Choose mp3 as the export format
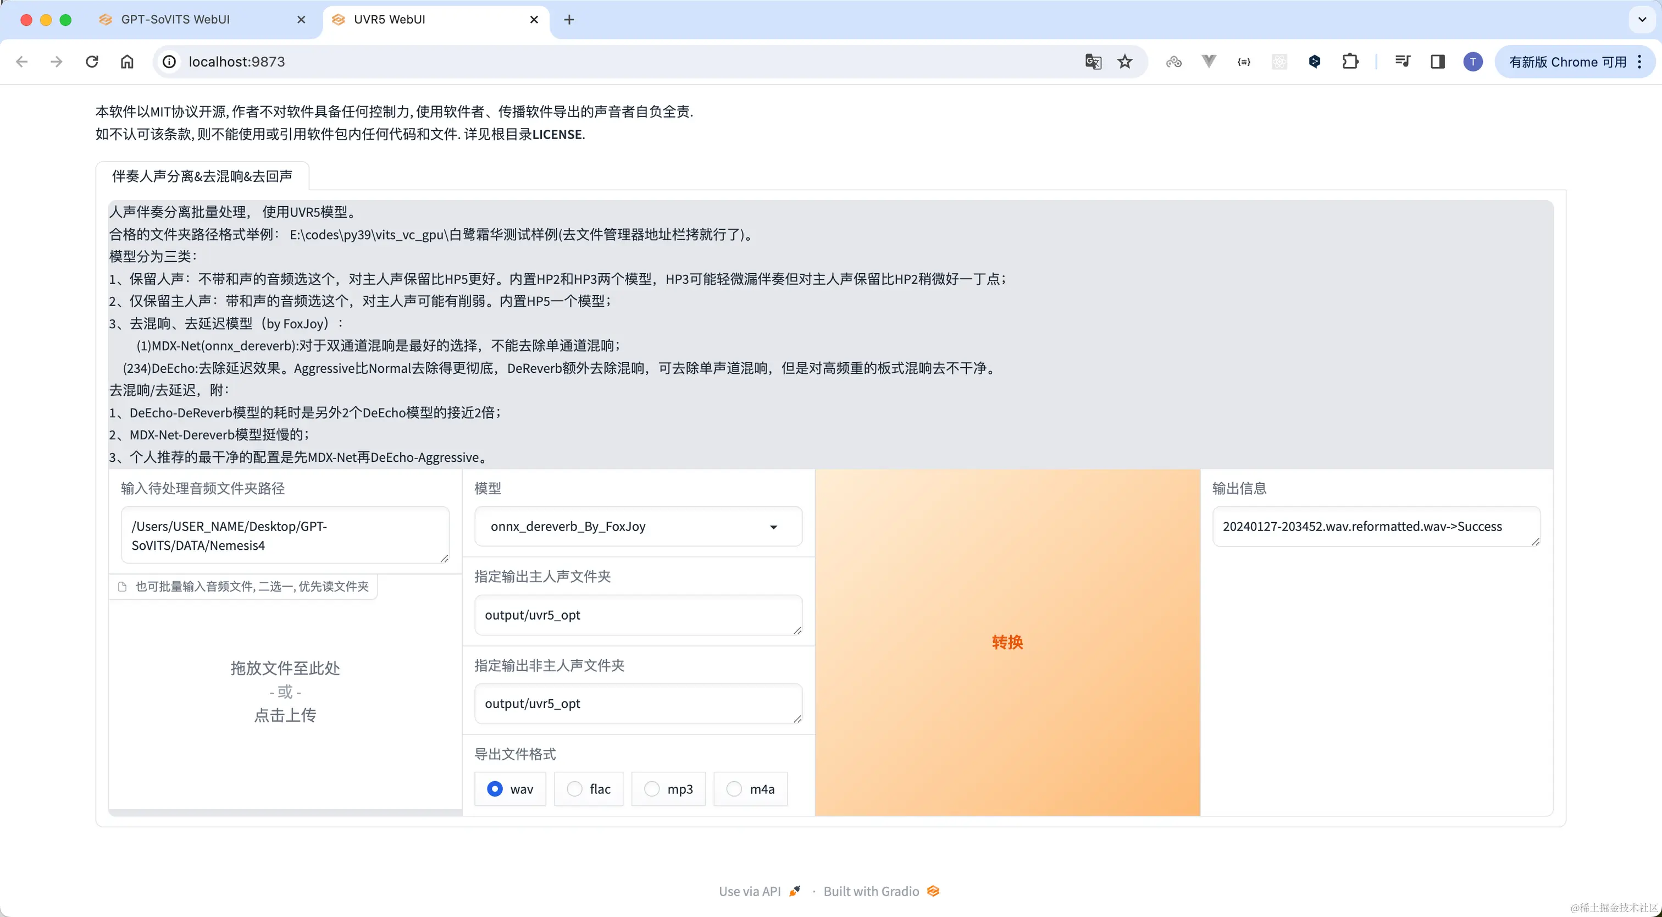 [x=652, y=788]
